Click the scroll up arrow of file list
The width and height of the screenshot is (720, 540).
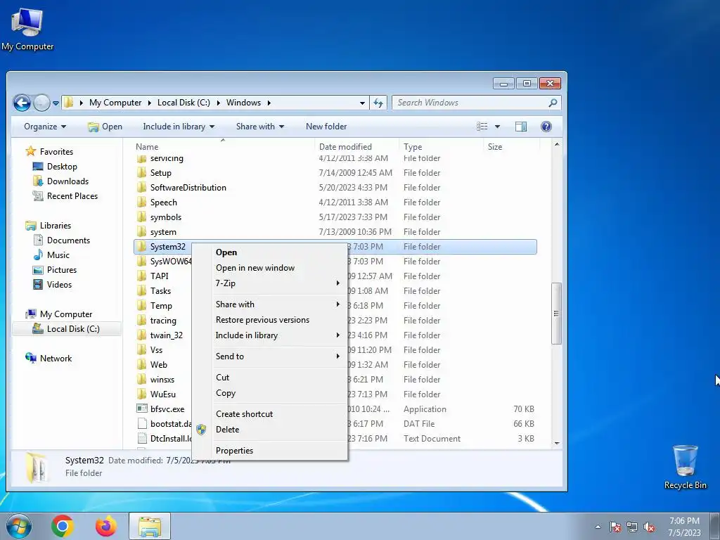click(x=557, y=145)
